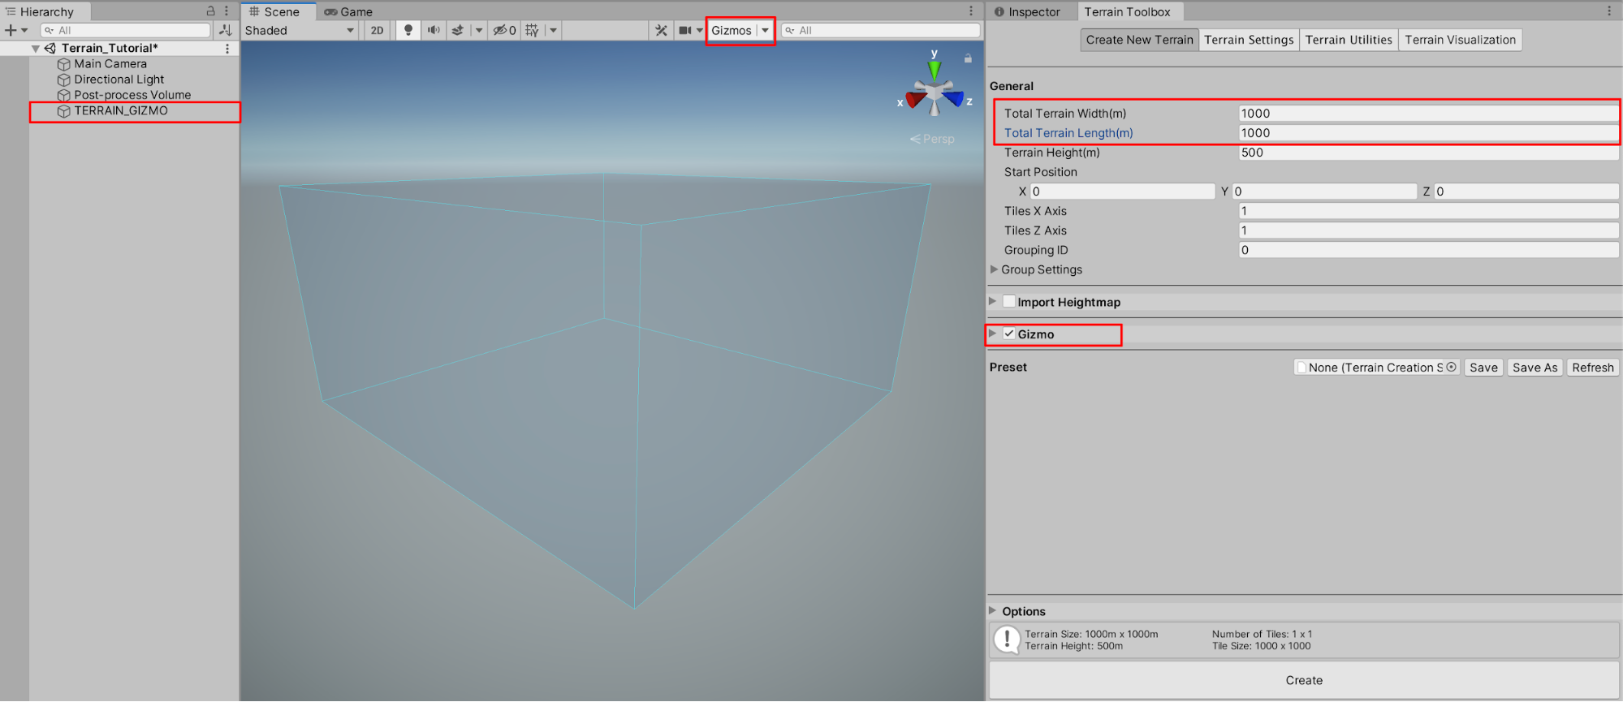Screen dimensions: 1623x702
Task: Switch to the Game tab
Action: coord(348,11)
